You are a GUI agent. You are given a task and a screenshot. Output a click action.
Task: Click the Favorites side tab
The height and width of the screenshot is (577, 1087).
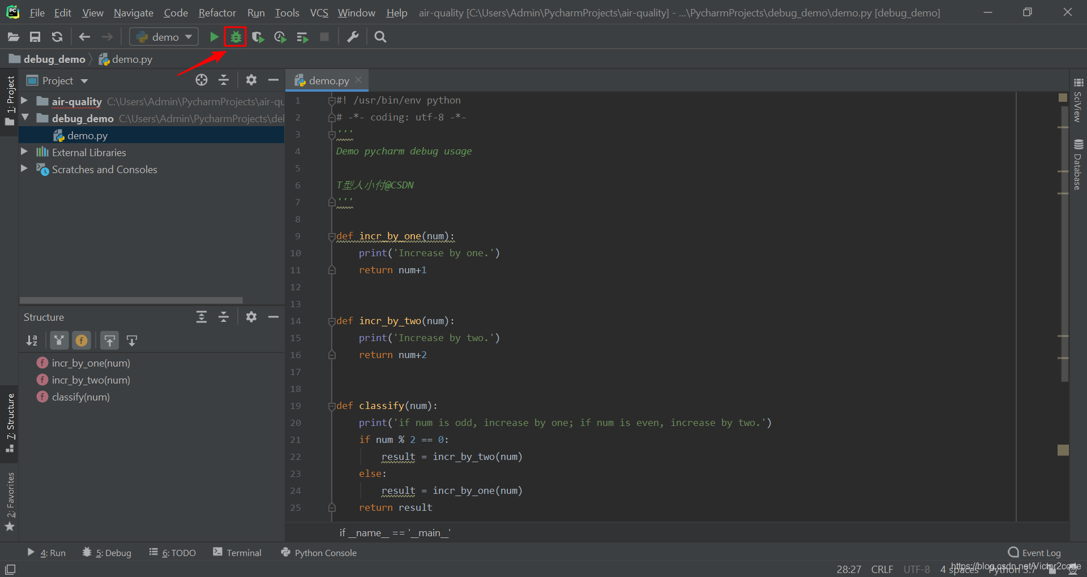10,501
